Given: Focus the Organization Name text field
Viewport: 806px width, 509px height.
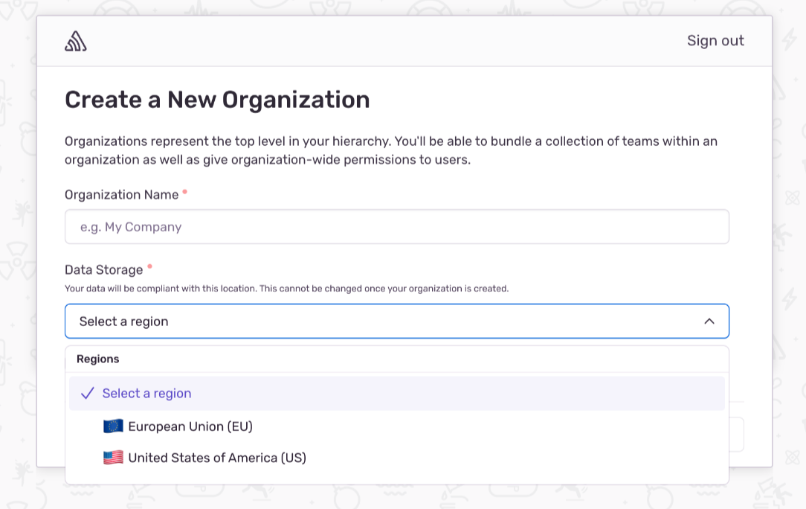Looking at the screenshot, I should tap(396, 227).
